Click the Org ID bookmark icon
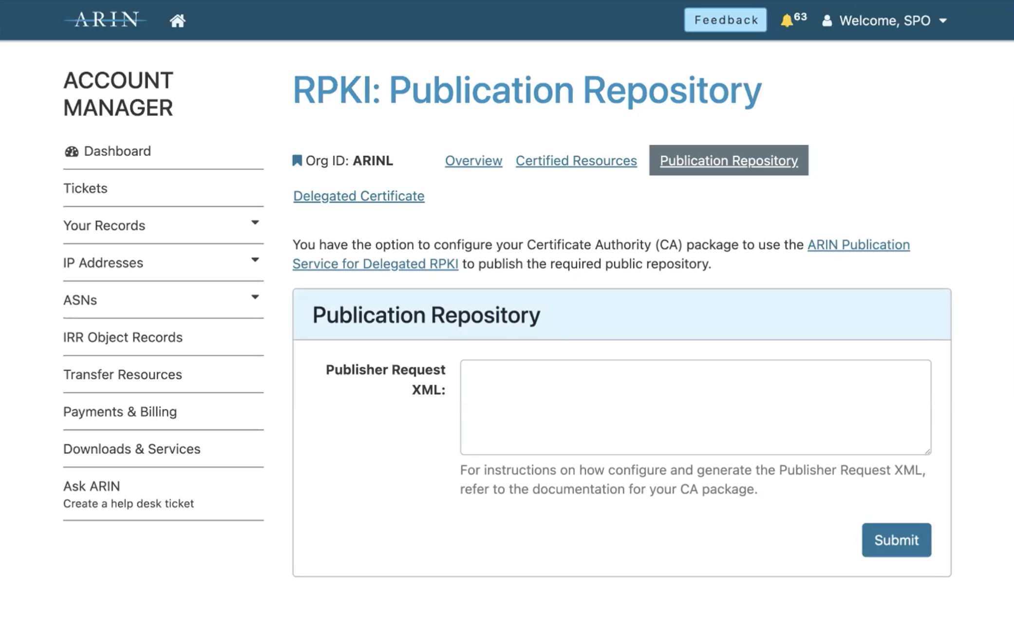Image resolution: width=1014 pixels, height=617 pixels. coord(297,160)
